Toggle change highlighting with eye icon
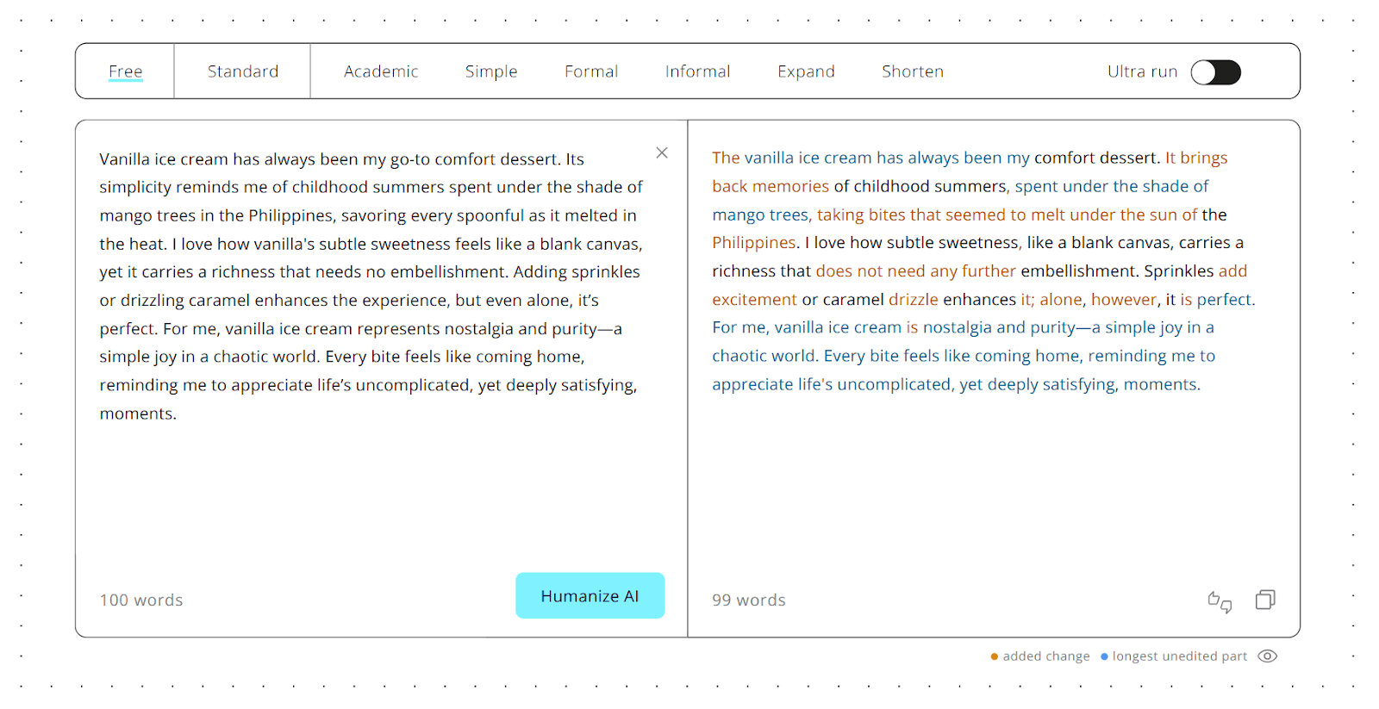 [x=1267, y=656]
